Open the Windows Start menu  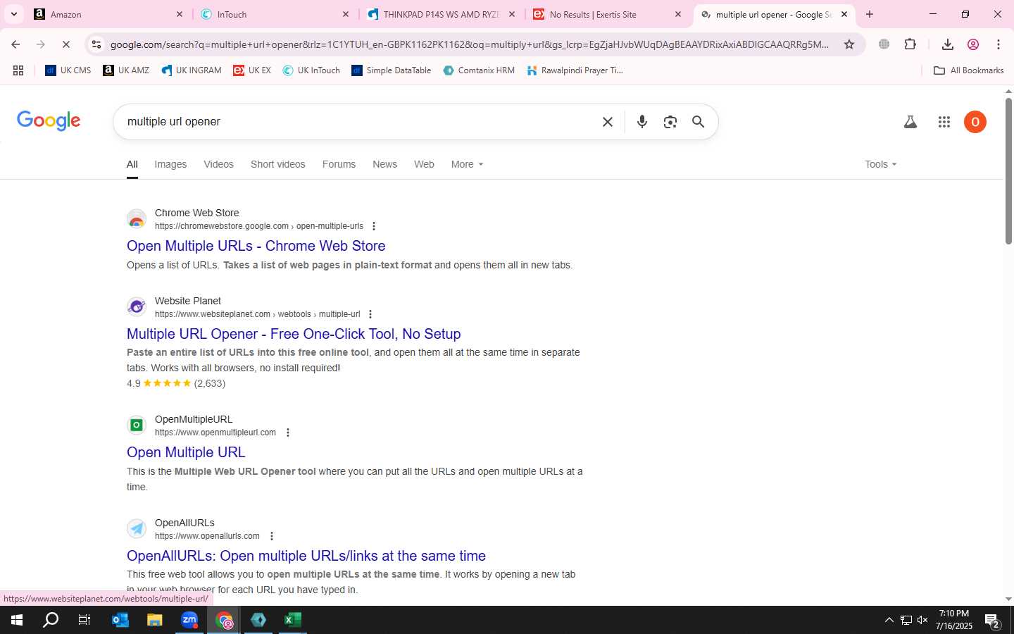(x=17, y=620)
